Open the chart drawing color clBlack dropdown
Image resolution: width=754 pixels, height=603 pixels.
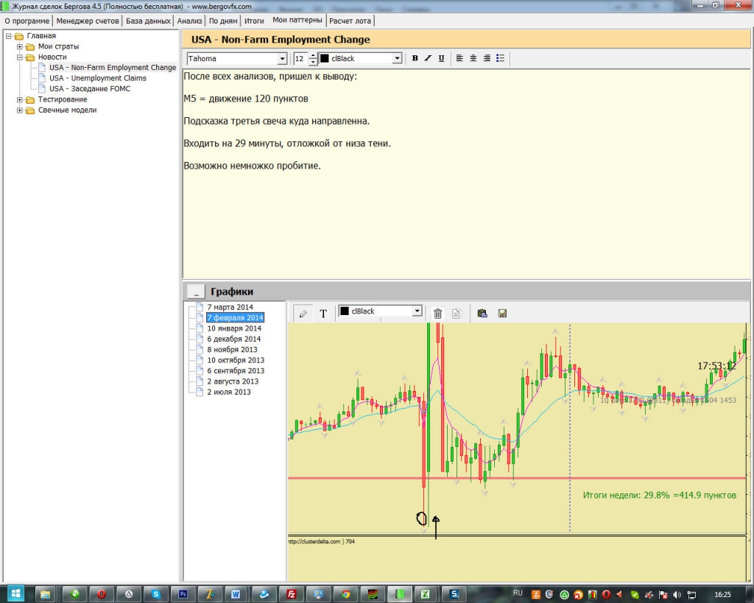pos(417,311)
